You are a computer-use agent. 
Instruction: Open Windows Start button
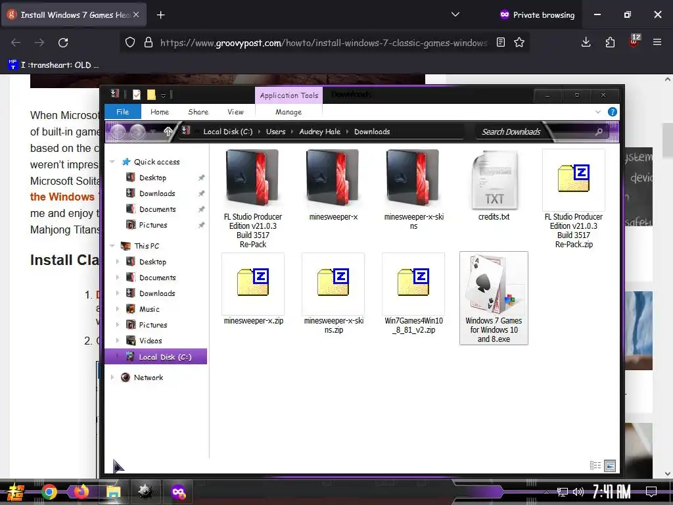point(14,492)
